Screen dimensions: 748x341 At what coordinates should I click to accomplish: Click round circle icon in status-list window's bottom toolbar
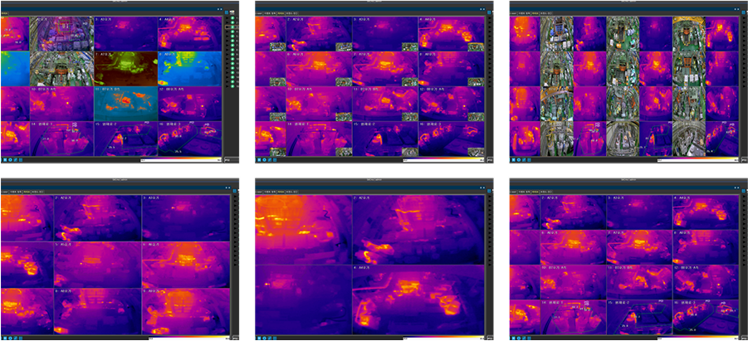[x=10, y=160]
